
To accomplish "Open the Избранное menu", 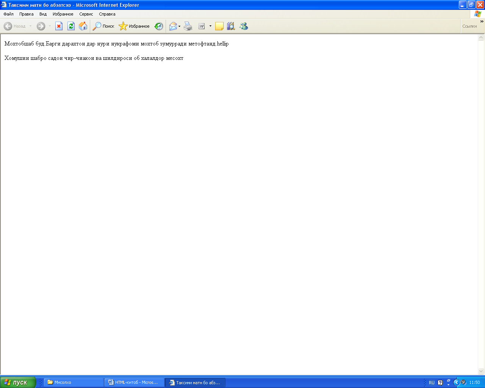I will click(63, 14).
